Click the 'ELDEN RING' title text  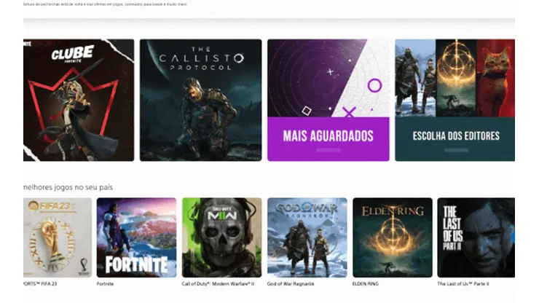[366, 284]
